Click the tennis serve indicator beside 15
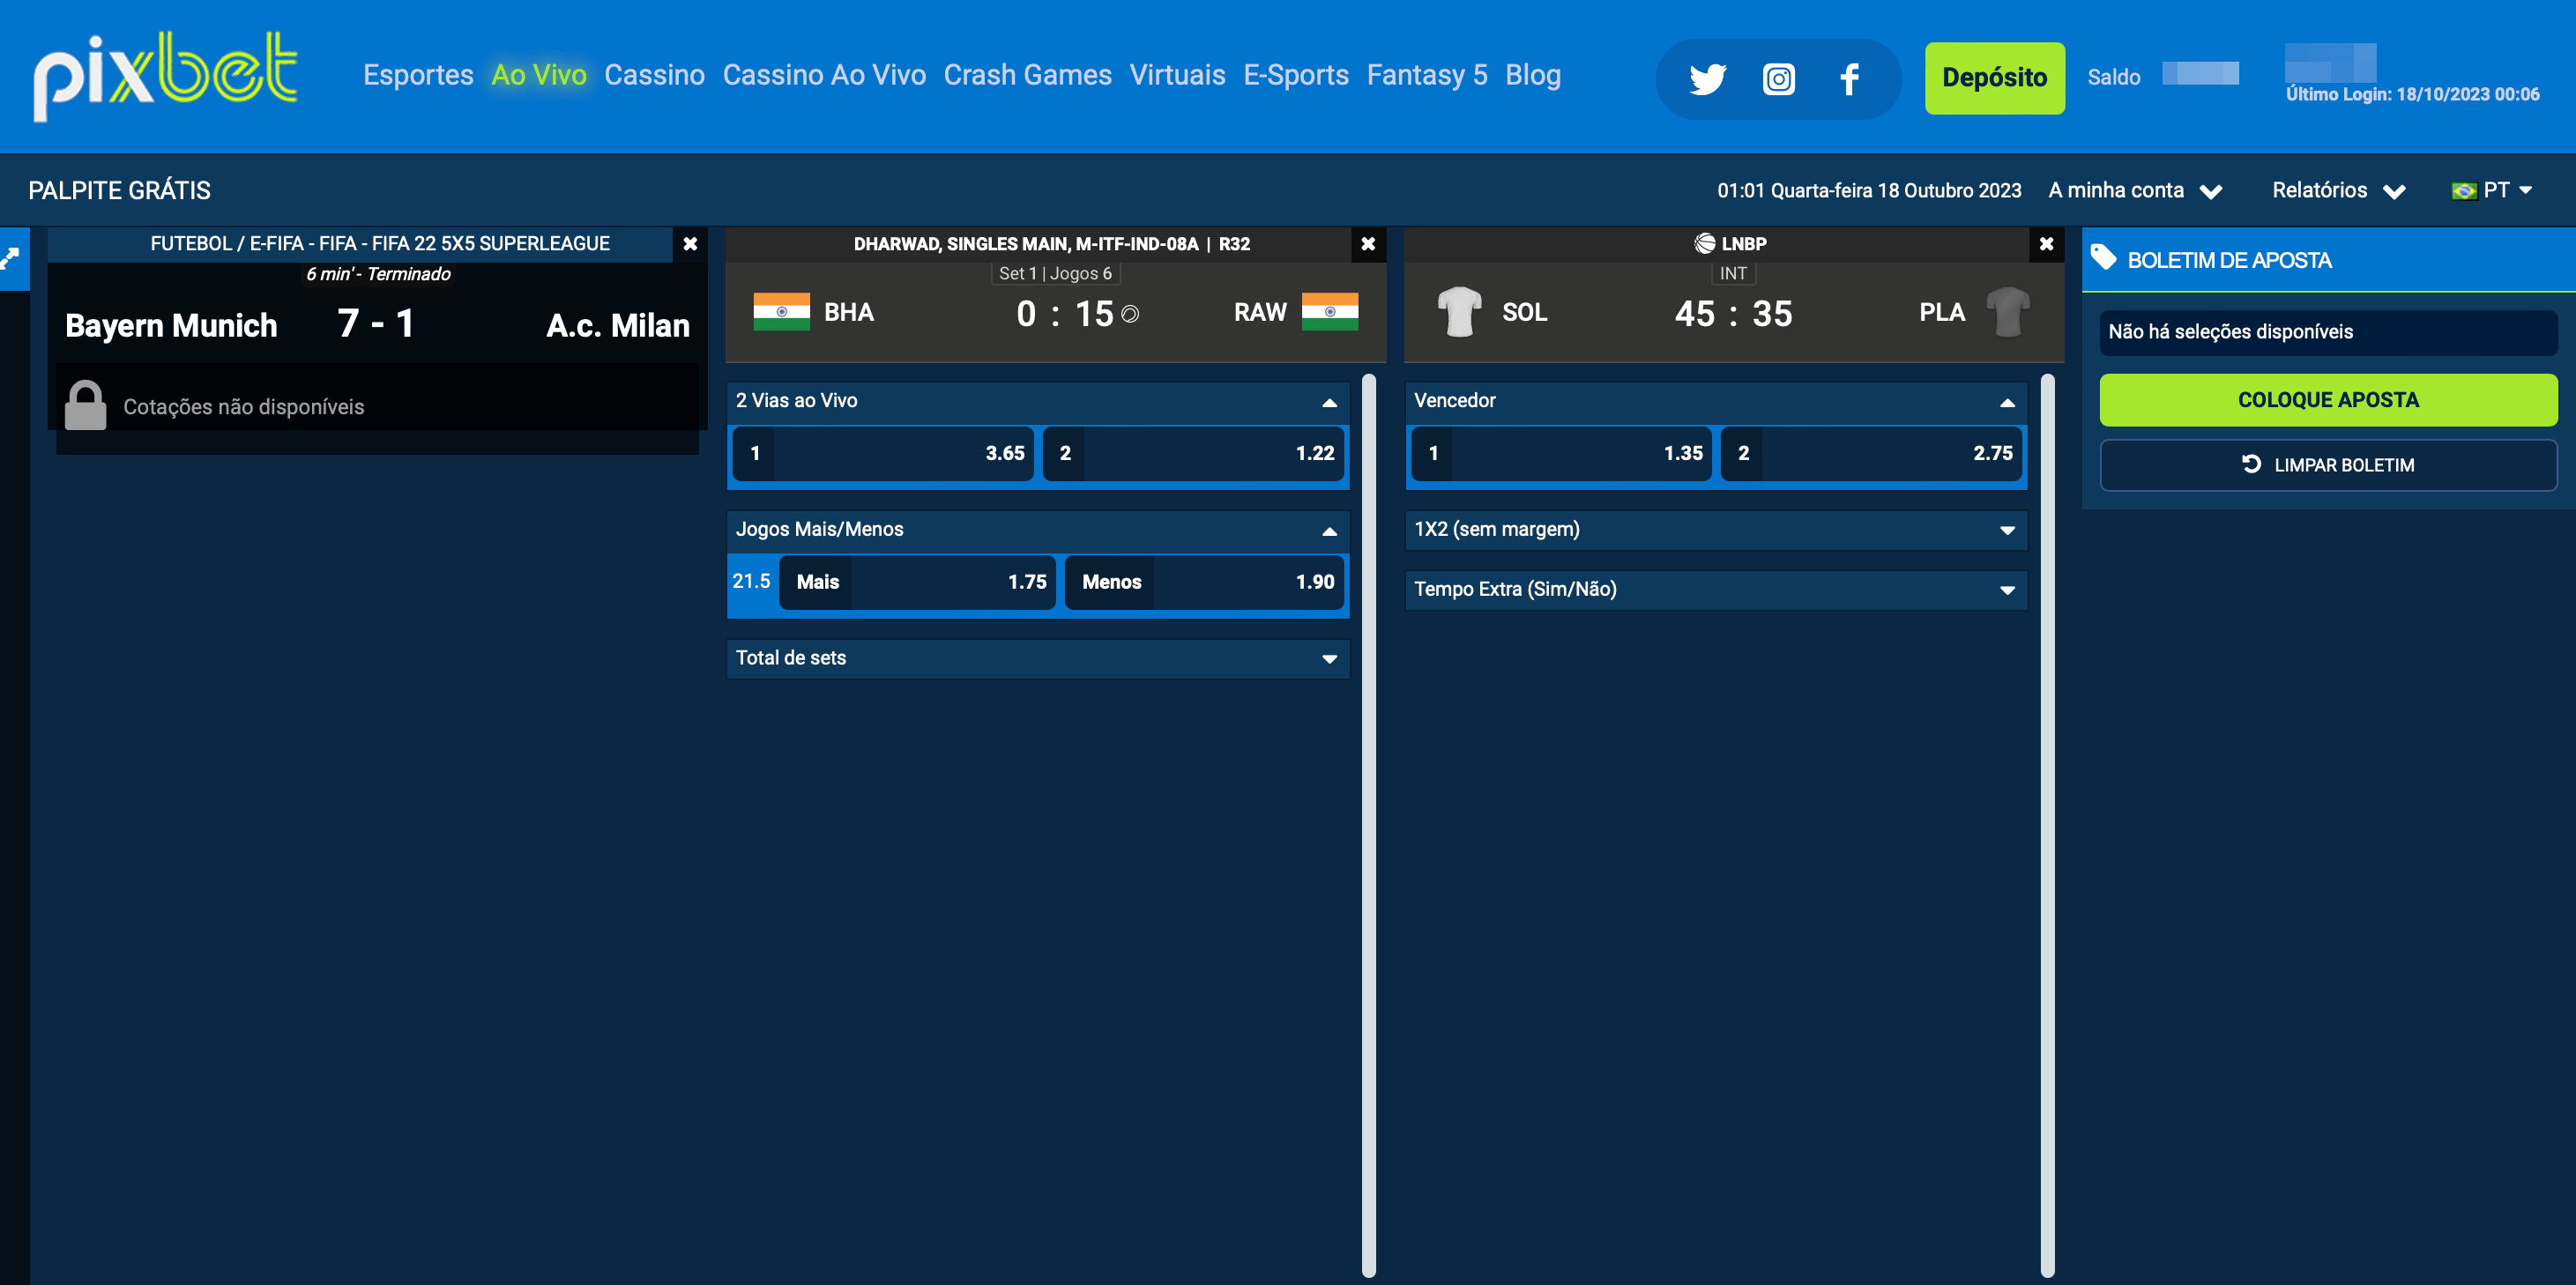Image resolution: width=2576 pixels, height=1285 pixels. 1130,315
